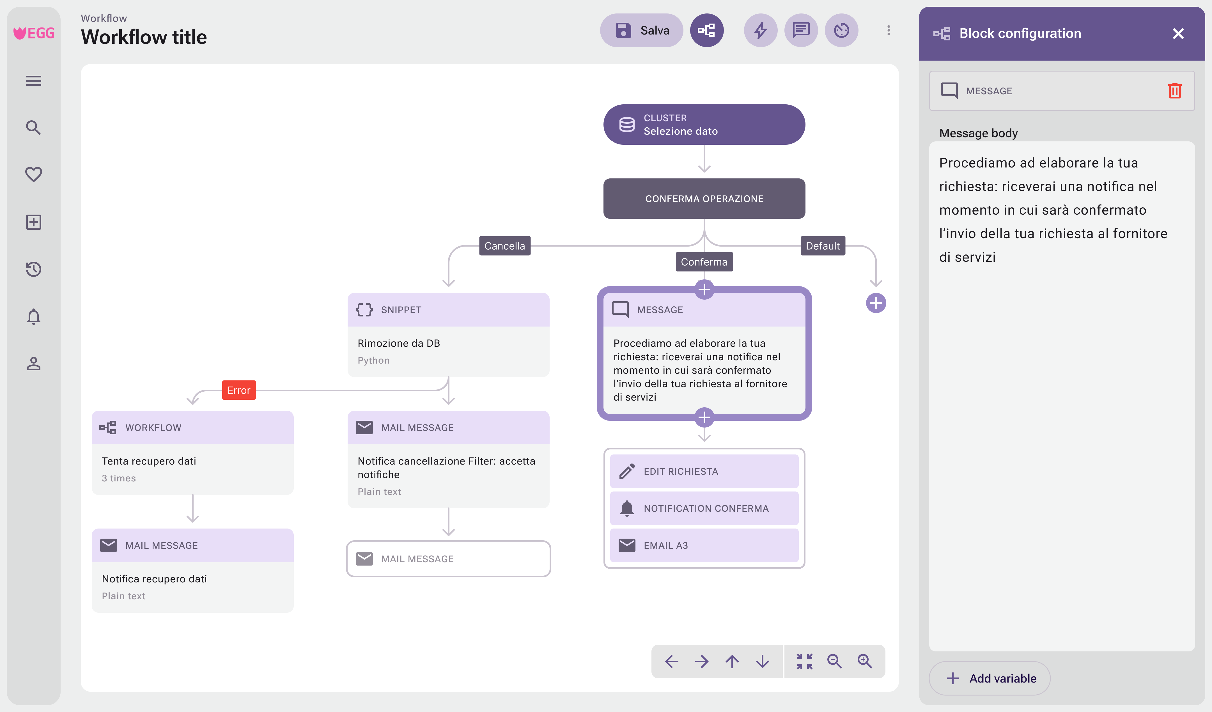This screenshot has height=712, width=1212.
Task: Fit the canvas with collapse arrows icon
Action: point(804,661)
